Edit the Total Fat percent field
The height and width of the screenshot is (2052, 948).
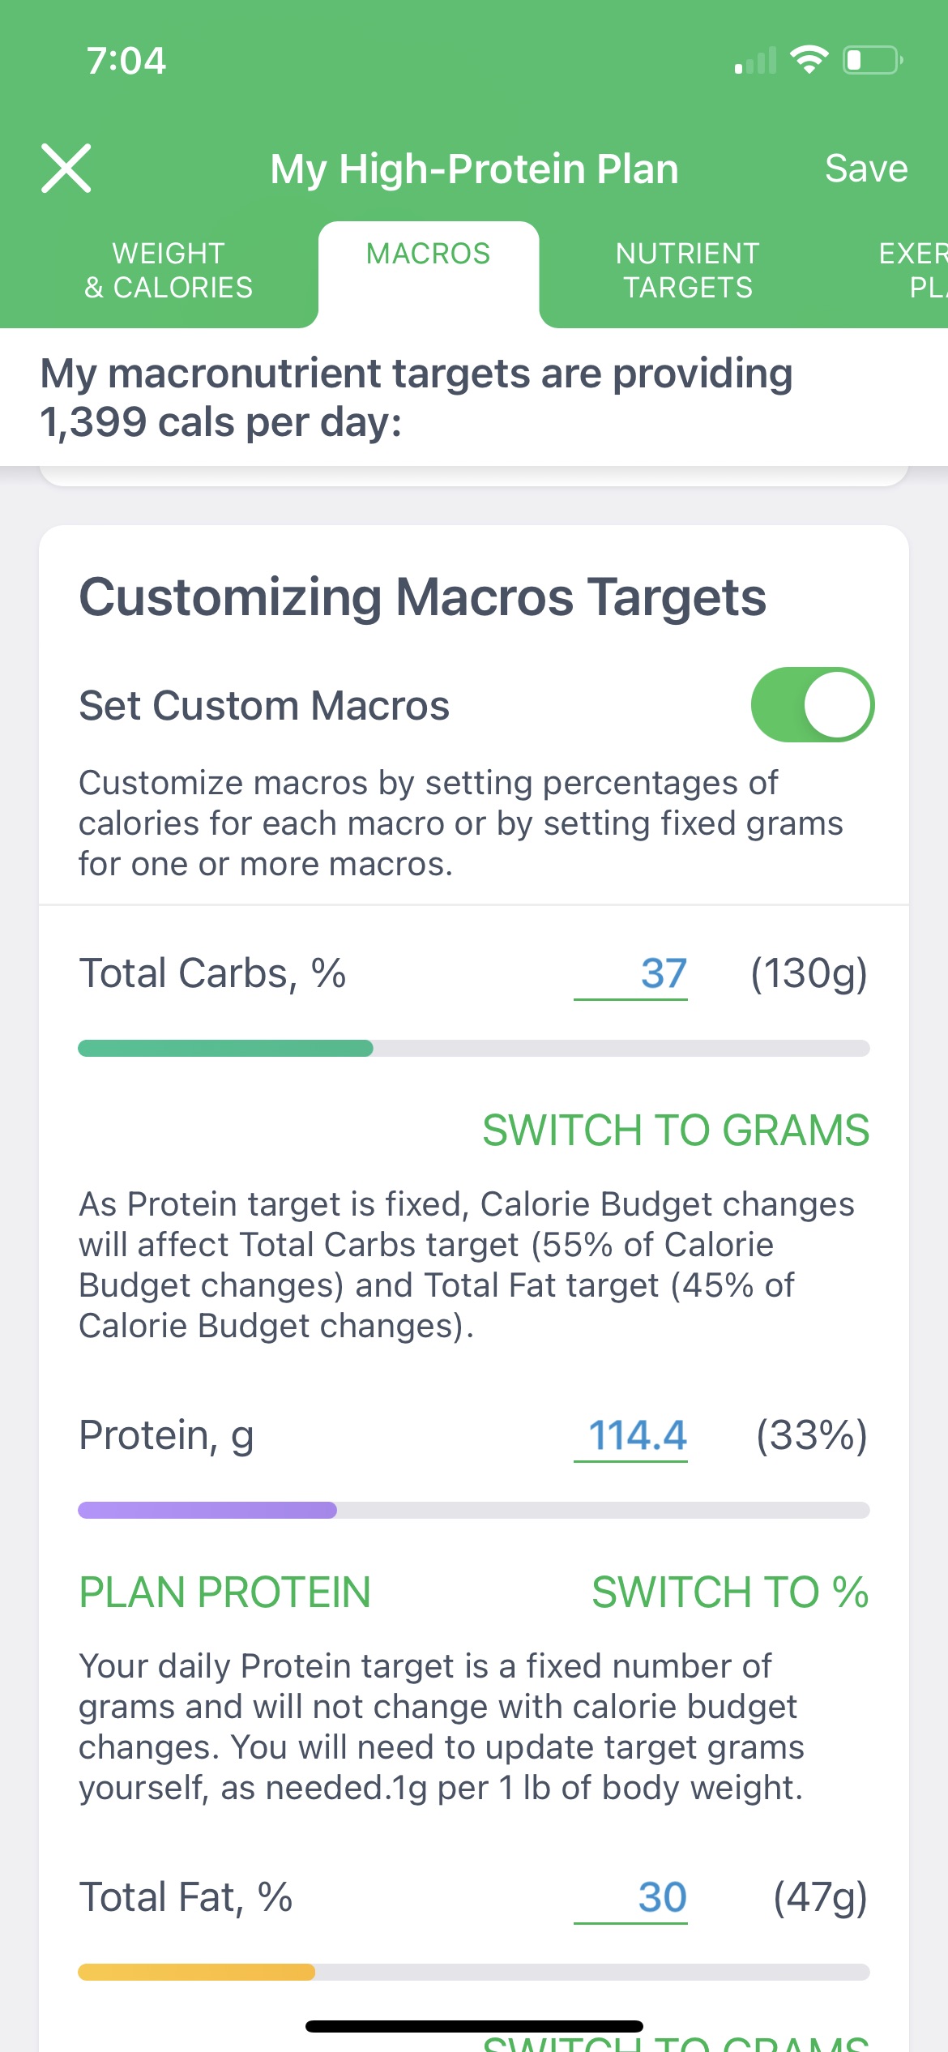(x=632, y=1897)
